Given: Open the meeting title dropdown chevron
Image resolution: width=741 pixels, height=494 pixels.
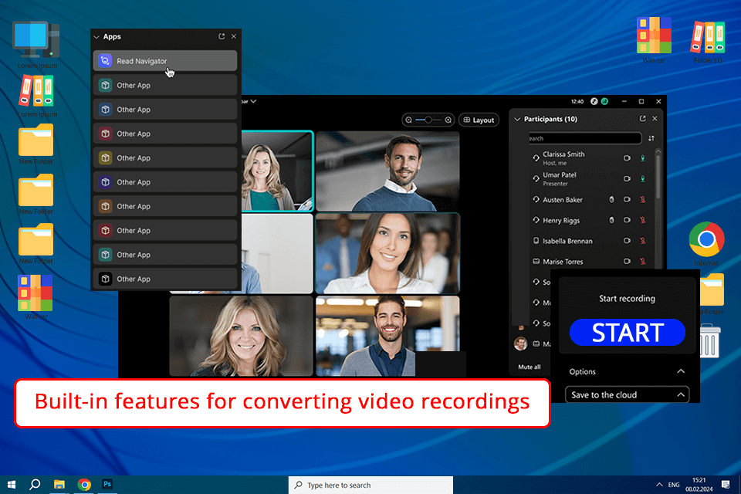Looking at the screenshot, I should (x=253, y=101).
